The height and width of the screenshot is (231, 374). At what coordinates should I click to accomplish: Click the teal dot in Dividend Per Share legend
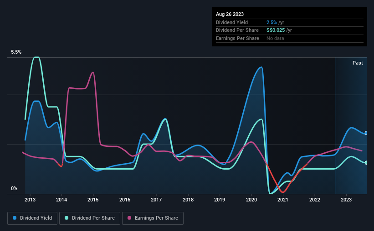[x=67, y=218]
